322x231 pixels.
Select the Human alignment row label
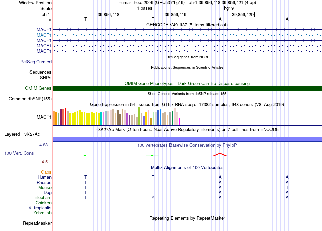[x=44, y=177]
